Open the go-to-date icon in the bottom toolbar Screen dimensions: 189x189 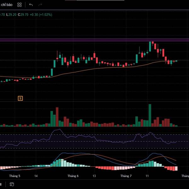point(12,184)
